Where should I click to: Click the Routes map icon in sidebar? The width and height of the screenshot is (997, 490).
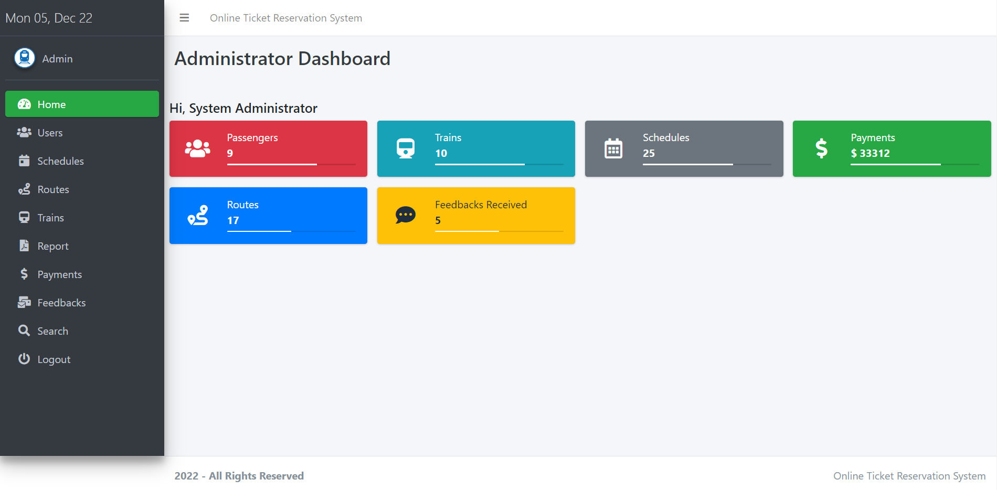[x=24, y=189]
